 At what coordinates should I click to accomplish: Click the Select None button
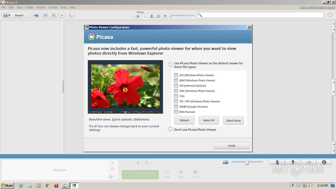[233, 120]
